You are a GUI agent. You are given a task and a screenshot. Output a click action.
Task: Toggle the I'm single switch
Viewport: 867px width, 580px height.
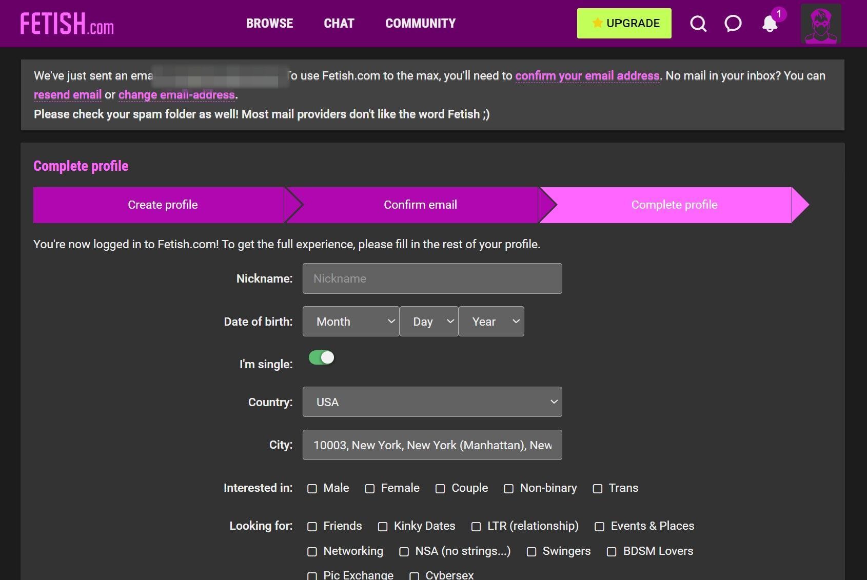tap(322, 357)
